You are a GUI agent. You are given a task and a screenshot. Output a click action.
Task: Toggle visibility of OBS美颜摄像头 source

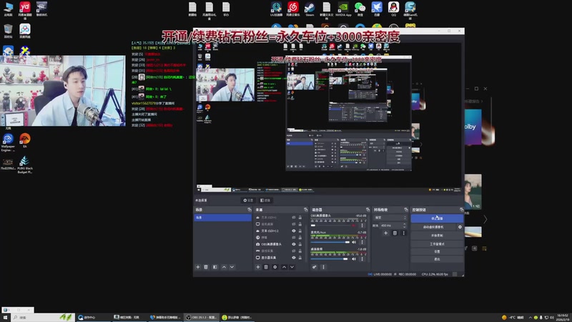click(x=294, y=244)
